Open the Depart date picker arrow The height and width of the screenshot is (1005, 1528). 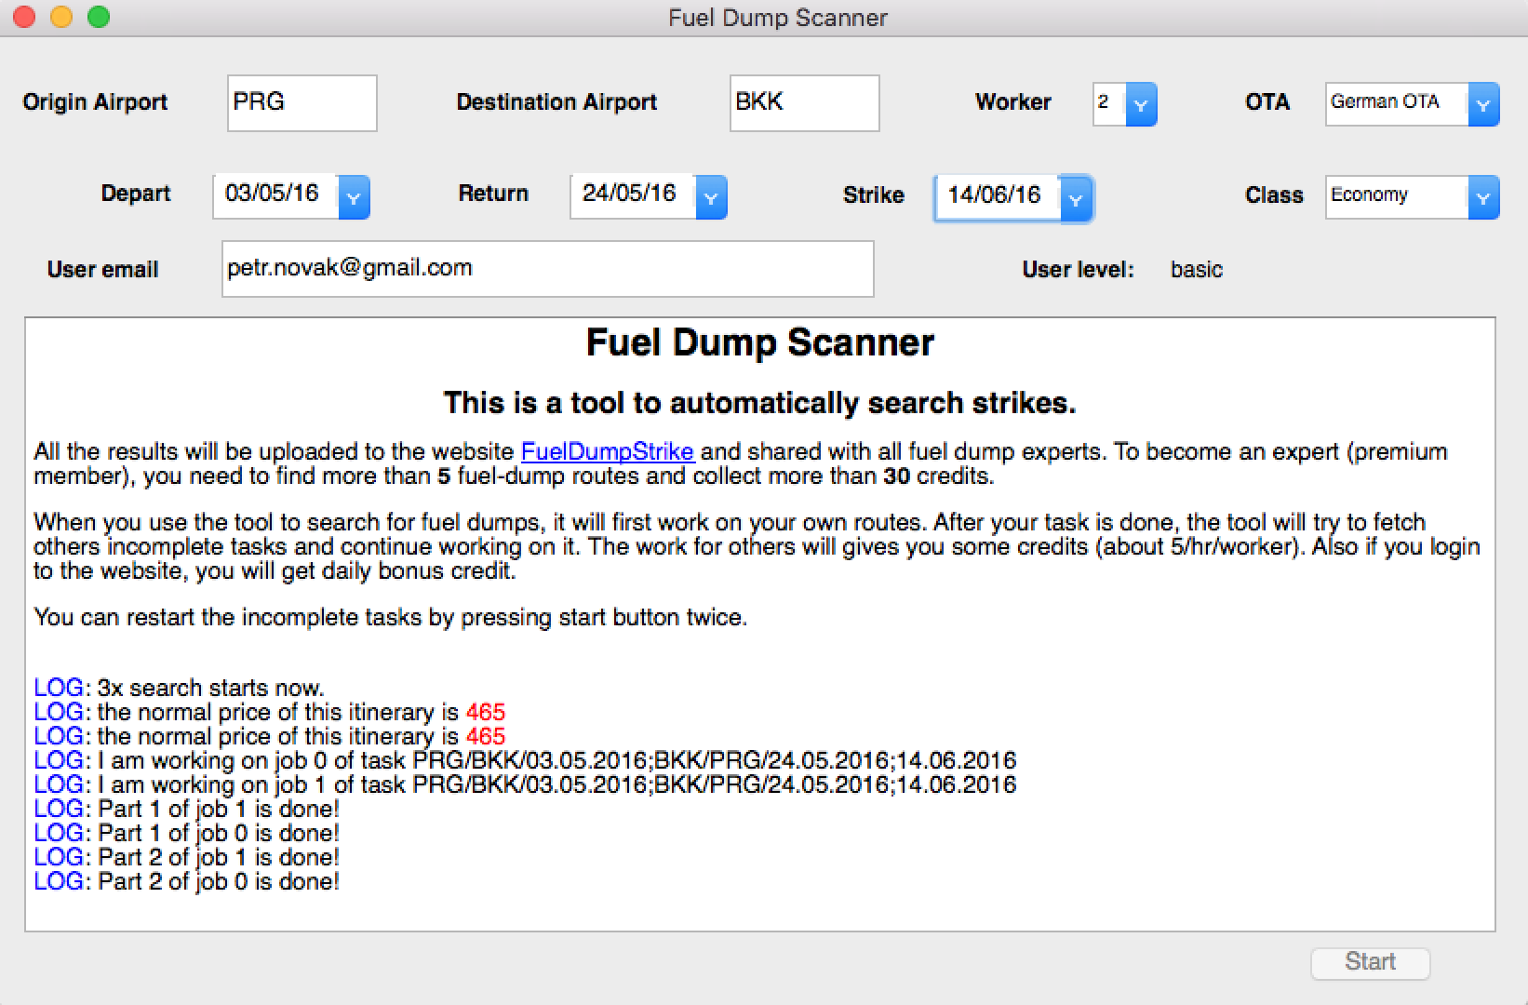click(354, 197)
